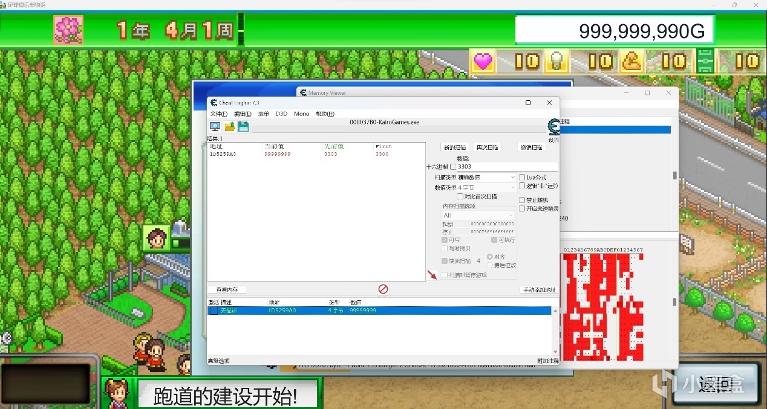Enable 禁止随机 checkbox
The height and width of the screenshot is (409, 767).
522,200
